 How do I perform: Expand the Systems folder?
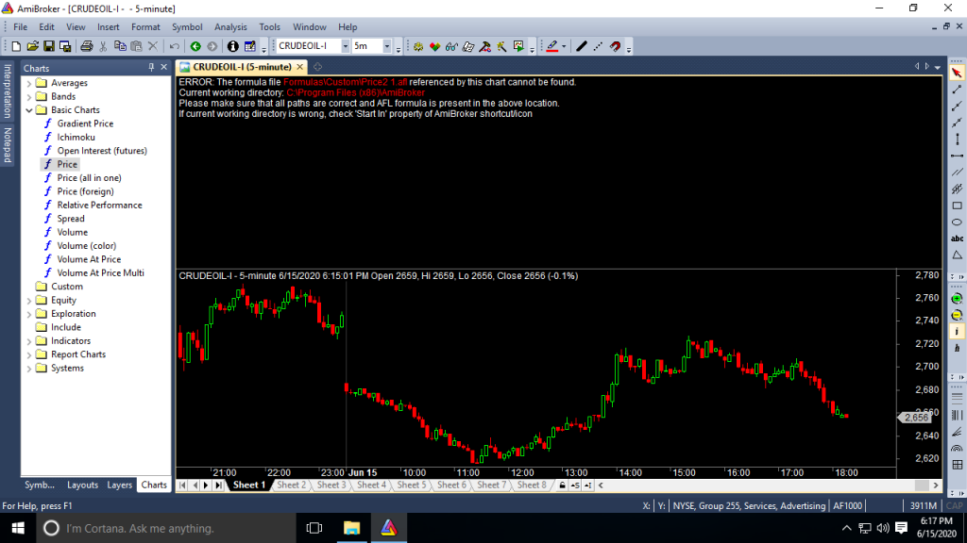tap(29, 369)
